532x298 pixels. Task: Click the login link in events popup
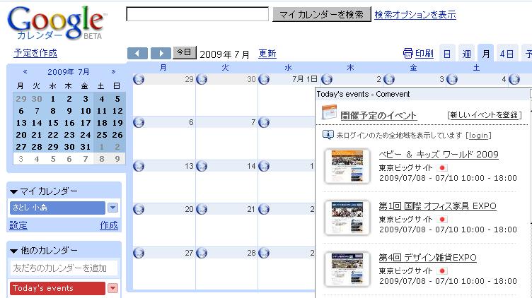pyautogui.click(x=478, y=136)
